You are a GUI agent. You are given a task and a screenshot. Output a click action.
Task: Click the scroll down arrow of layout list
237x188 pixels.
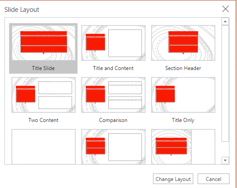pyautogui.click(x=225, y=160)
